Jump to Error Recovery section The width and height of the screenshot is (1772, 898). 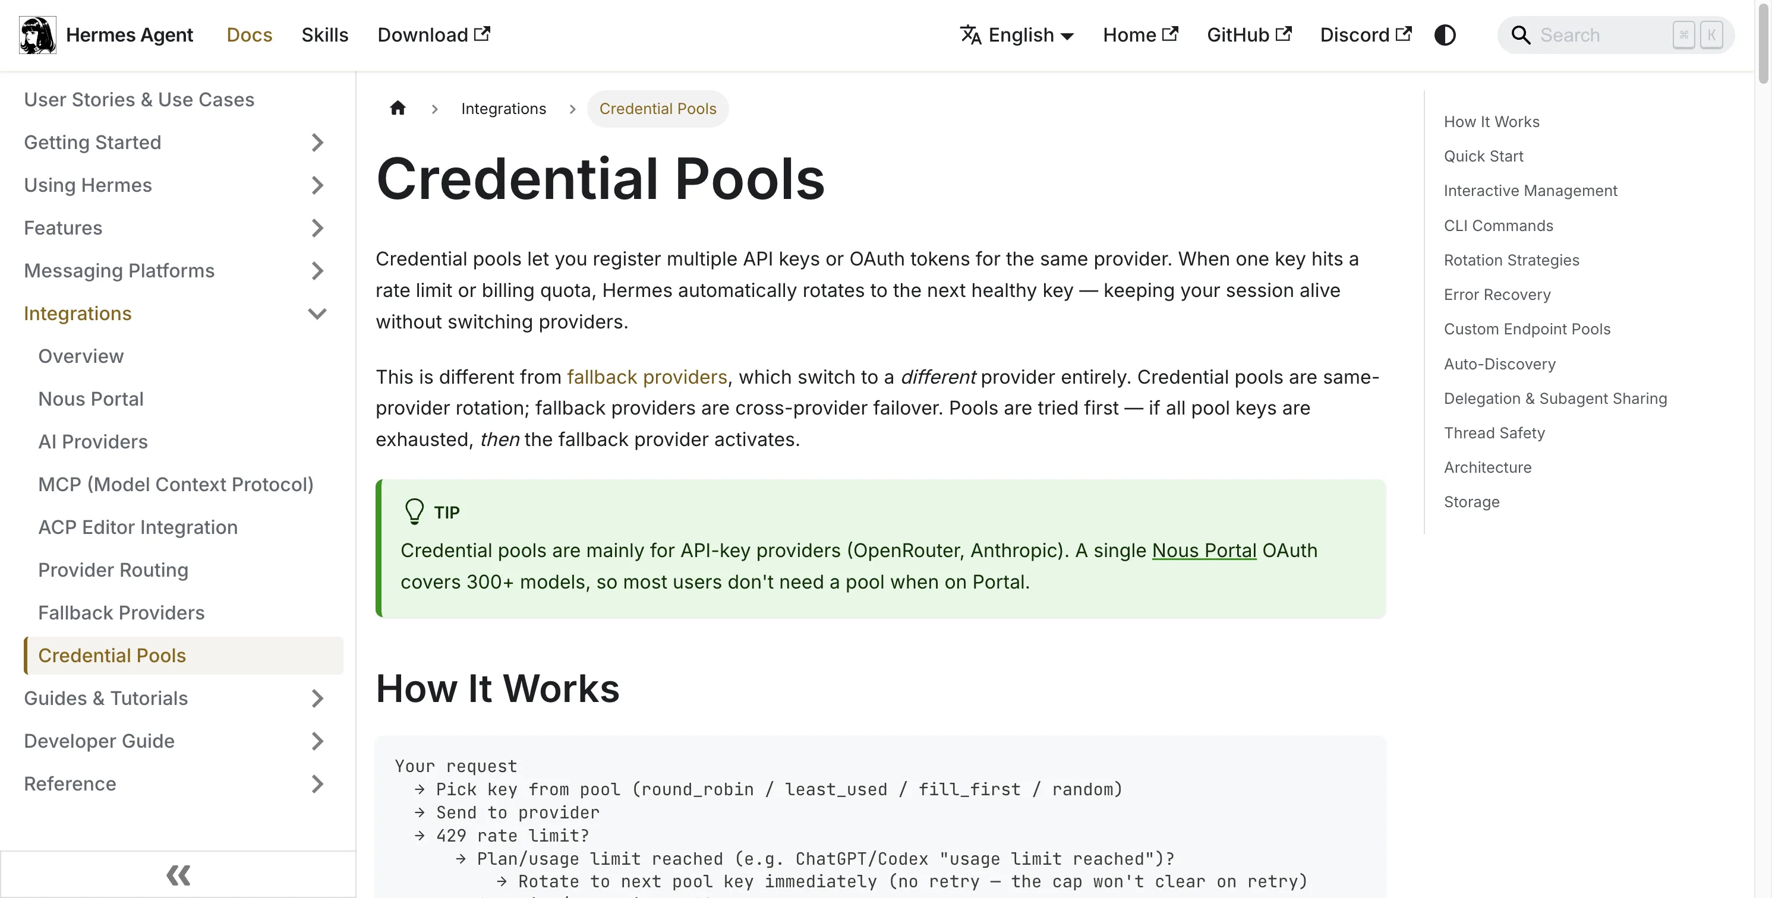(1497, 295)
